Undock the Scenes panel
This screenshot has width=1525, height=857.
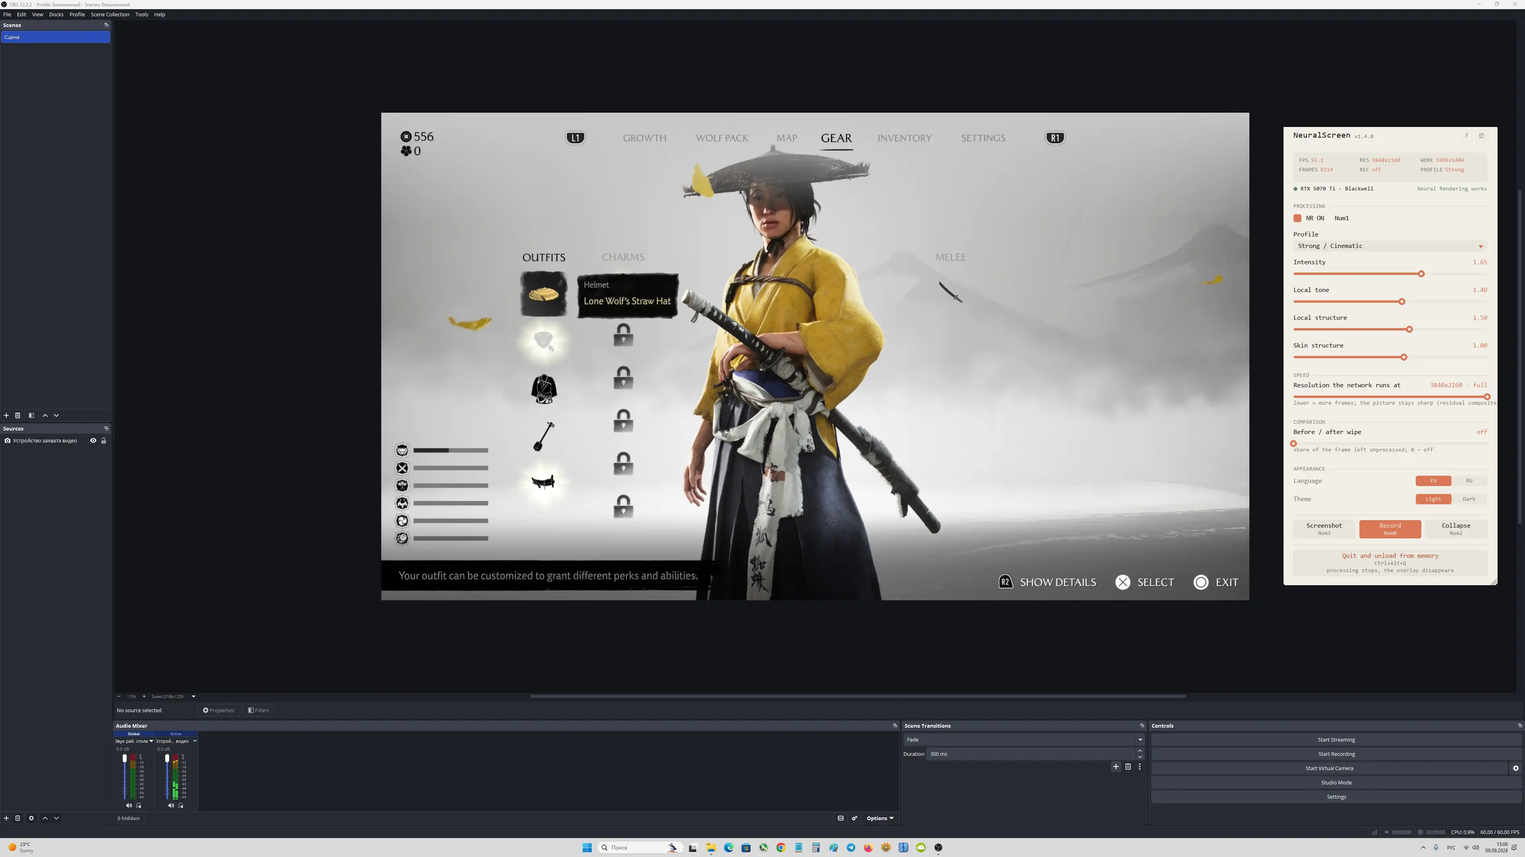coord(106,25)
